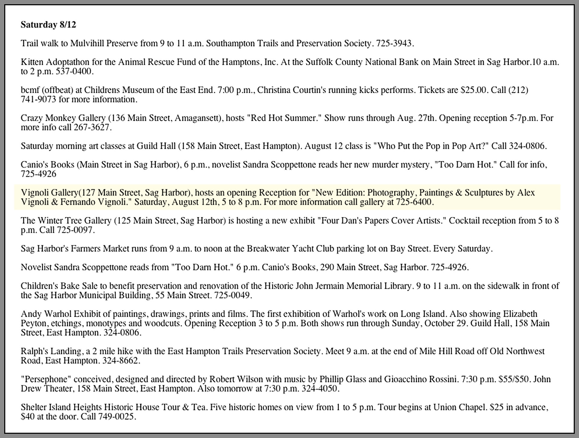
Task: Click the Kitten Adoptathon listing
Action: [x=289, y=62]
